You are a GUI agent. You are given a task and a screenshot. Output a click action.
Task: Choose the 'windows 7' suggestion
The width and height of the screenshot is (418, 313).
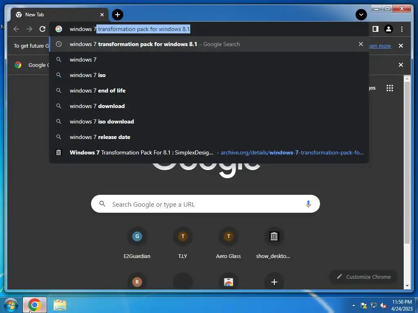[x=209, y=60]
